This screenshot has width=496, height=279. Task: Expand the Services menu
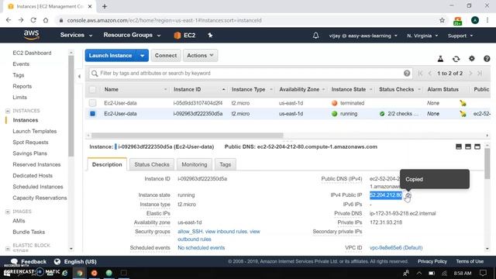point(76,35)
